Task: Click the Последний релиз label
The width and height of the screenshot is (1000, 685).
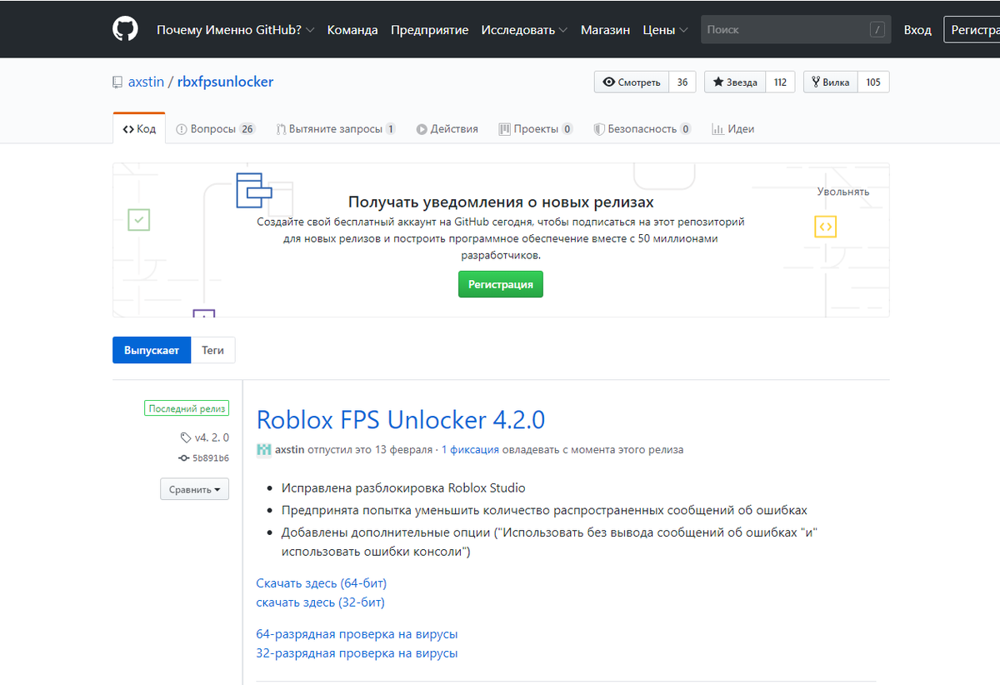Action: click(x=187, y=408)
